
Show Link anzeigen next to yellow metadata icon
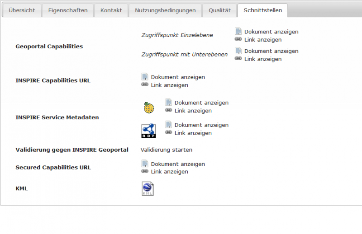pos(193,111)
